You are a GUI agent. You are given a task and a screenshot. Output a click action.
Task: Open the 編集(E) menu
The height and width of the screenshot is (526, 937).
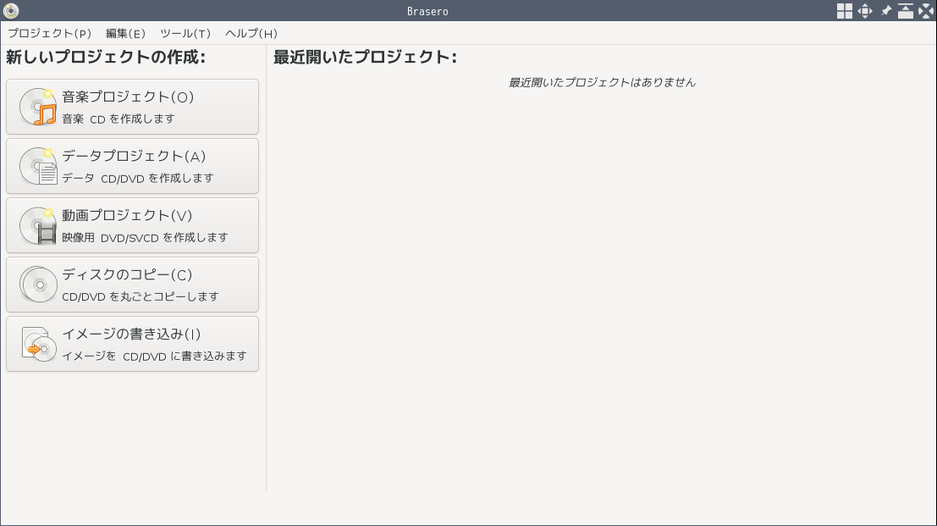(x=125, y=34)
